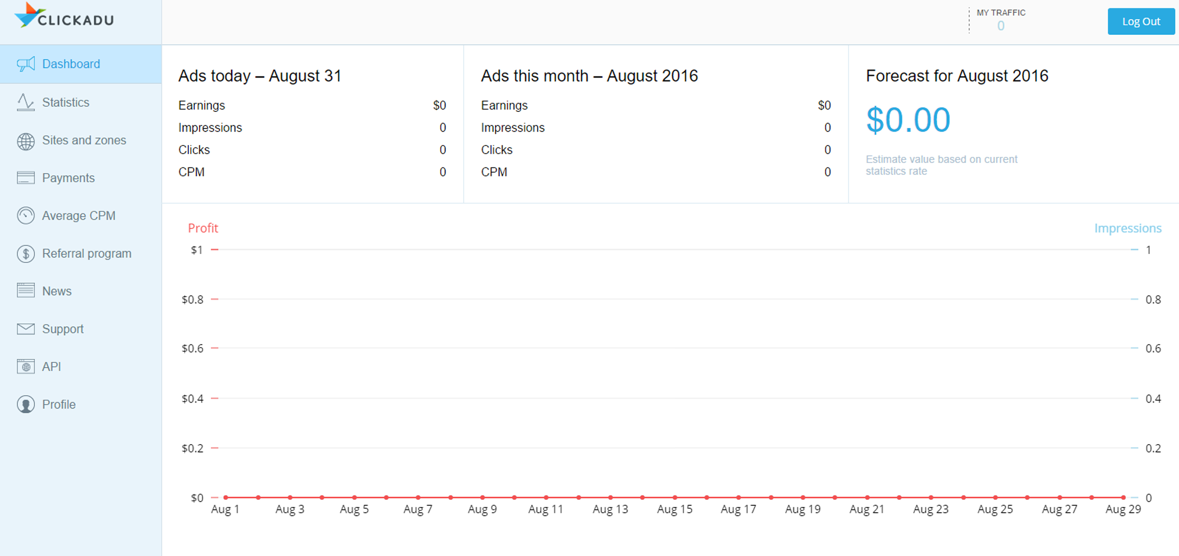The width and height of the screenshot is (1179, 556).
Task: Click the API window icon
Action: 25,367
